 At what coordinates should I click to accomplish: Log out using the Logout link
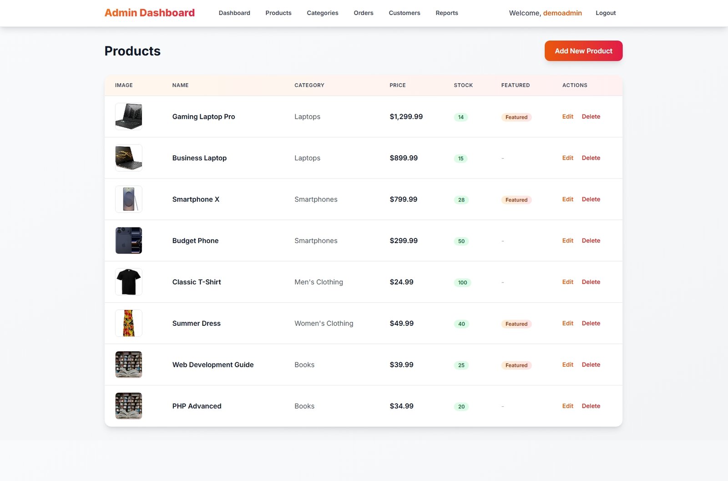605,13
